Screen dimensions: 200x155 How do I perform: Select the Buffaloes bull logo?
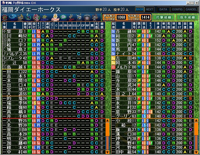point(71,17)
